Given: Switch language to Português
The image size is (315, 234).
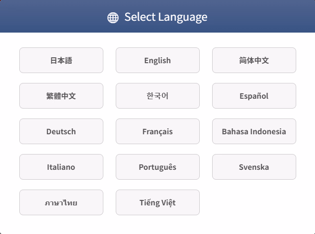Looking at the screenshot, I should pyautogui.click(x=158, y=167).
